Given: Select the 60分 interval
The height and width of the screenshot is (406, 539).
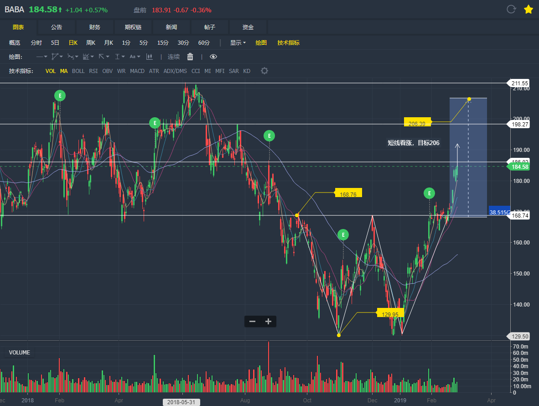Looking at the screenshot, I should point(204,42).
